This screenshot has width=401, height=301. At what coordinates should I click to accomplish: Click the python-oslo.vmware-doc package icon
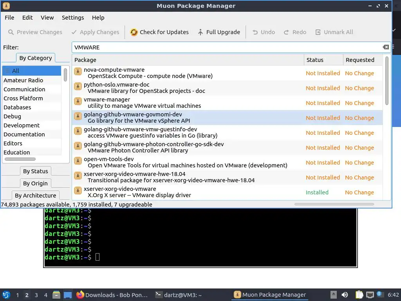78,86
